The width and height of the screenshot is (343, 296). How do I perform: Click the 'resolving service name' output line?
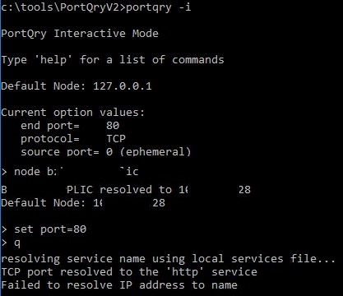coord(169,259)
